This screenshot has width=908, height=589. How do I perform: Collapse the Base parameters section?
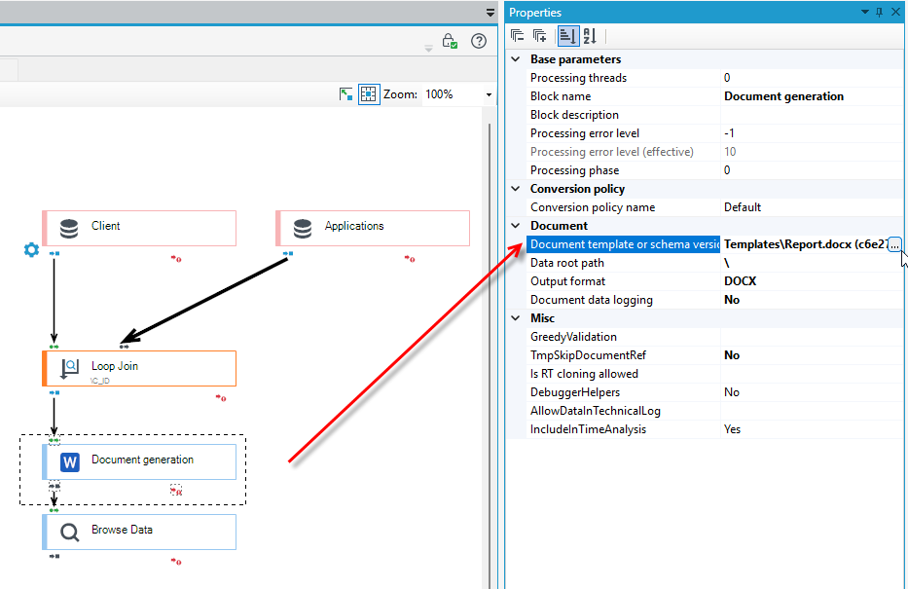pyautogui.click(x=516, y=59)
